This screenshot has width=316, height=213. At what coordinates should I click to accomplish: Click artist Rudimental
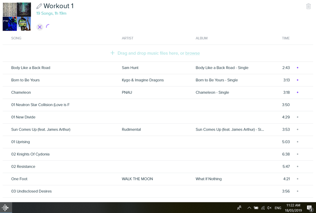(131, 129)
